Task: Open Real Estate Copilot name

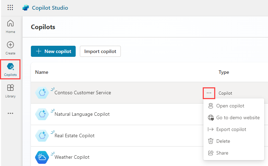Action: pyautogui.click(x=75, y=136)
